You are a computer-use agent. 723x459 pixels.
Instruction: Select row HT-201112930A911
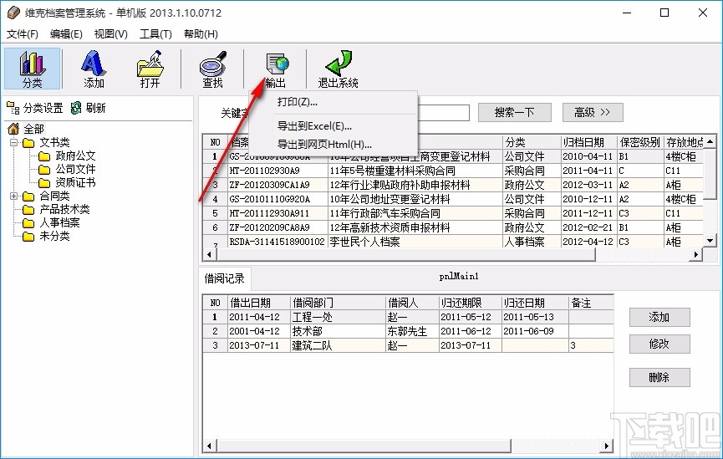(x=453, y=213)
